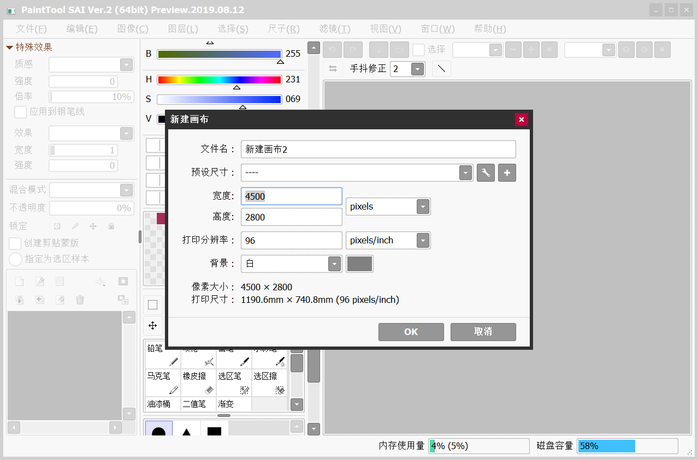Click the layer mask icon in the layer panel

(x=123, y=282)
